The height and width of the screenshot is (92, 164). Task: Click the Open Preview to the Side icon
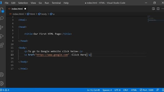coord(153,9)
